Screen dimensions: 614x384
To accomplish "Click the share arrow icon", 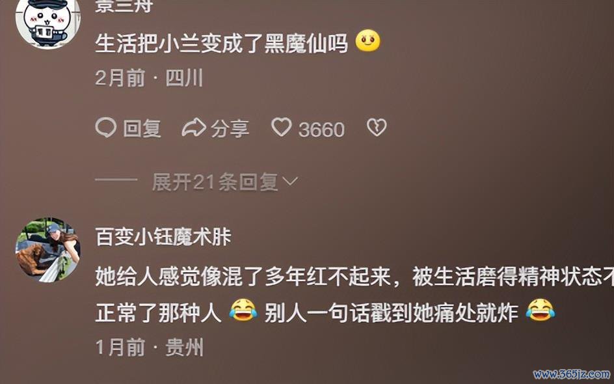I will coord(194,128).
